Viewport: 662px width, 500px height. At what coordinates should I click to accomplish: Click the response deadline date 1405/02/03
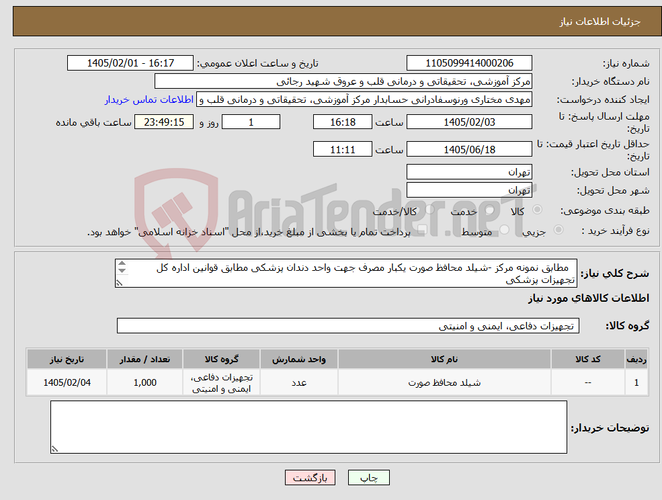tap(469, 122)
